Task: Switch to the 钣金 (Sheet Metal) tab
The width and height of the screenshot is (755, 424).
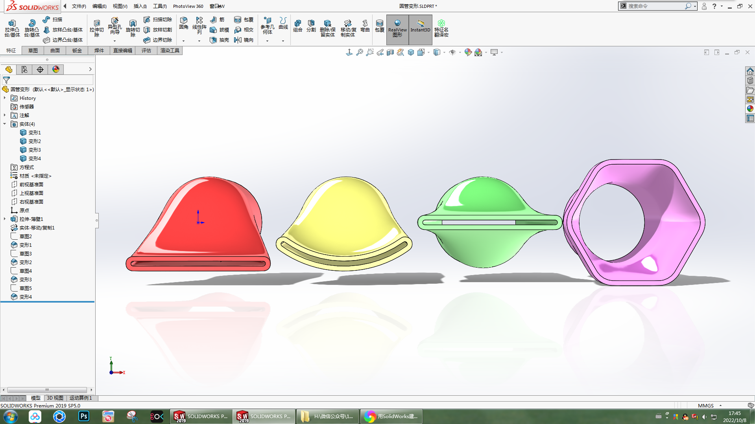Action: click(x=77, y=50)
